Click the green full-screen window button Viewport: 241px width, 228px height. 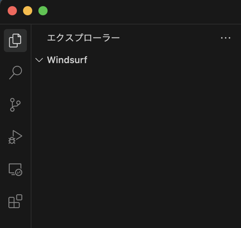click(x=43, y=11)
